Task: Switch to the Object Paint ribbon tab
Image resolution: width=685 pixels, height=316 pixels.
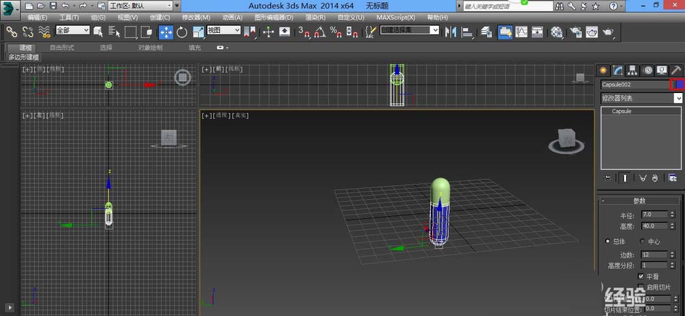Action: (x=150, y=48)
